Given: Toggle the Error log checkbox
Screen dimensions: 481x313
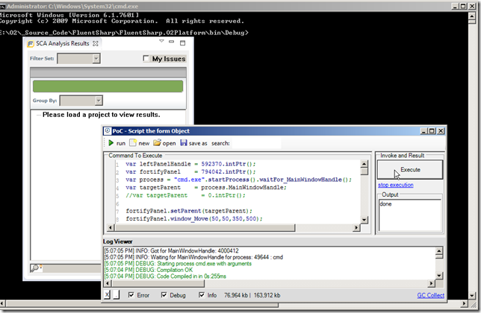Looking at the screenshot, I should pyautogui.click(x=131, y=295).
